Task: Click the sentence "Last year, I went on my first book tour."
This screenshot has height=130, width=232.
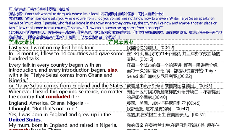Action: pos(52,48)
